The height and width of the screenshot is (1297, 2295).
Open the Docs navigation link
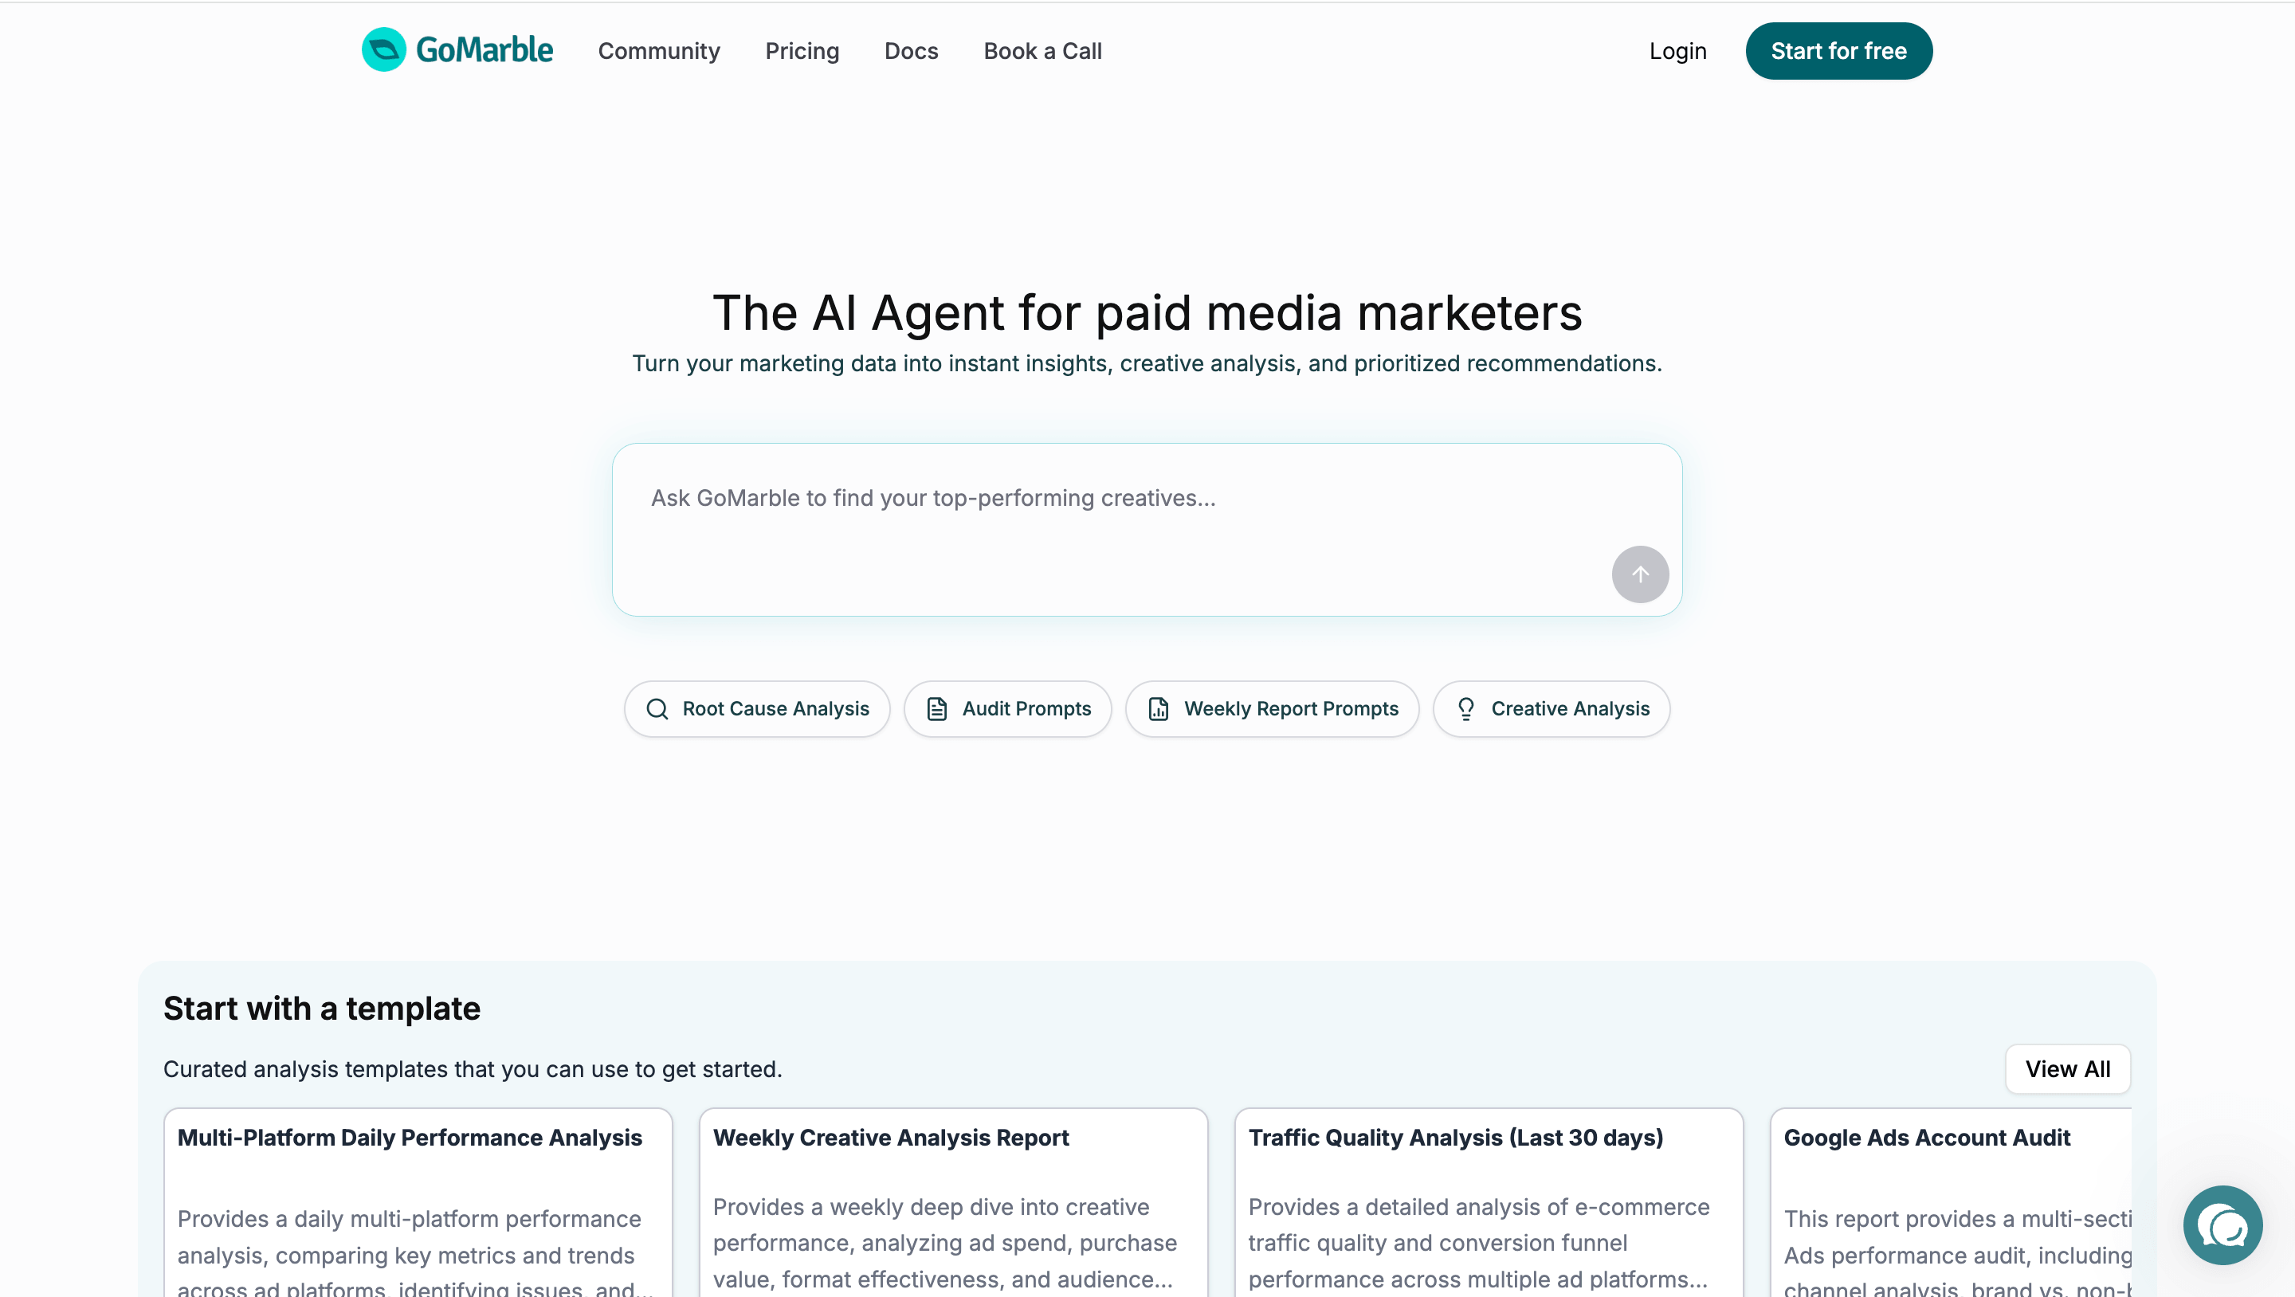click(x=911, y=51)
